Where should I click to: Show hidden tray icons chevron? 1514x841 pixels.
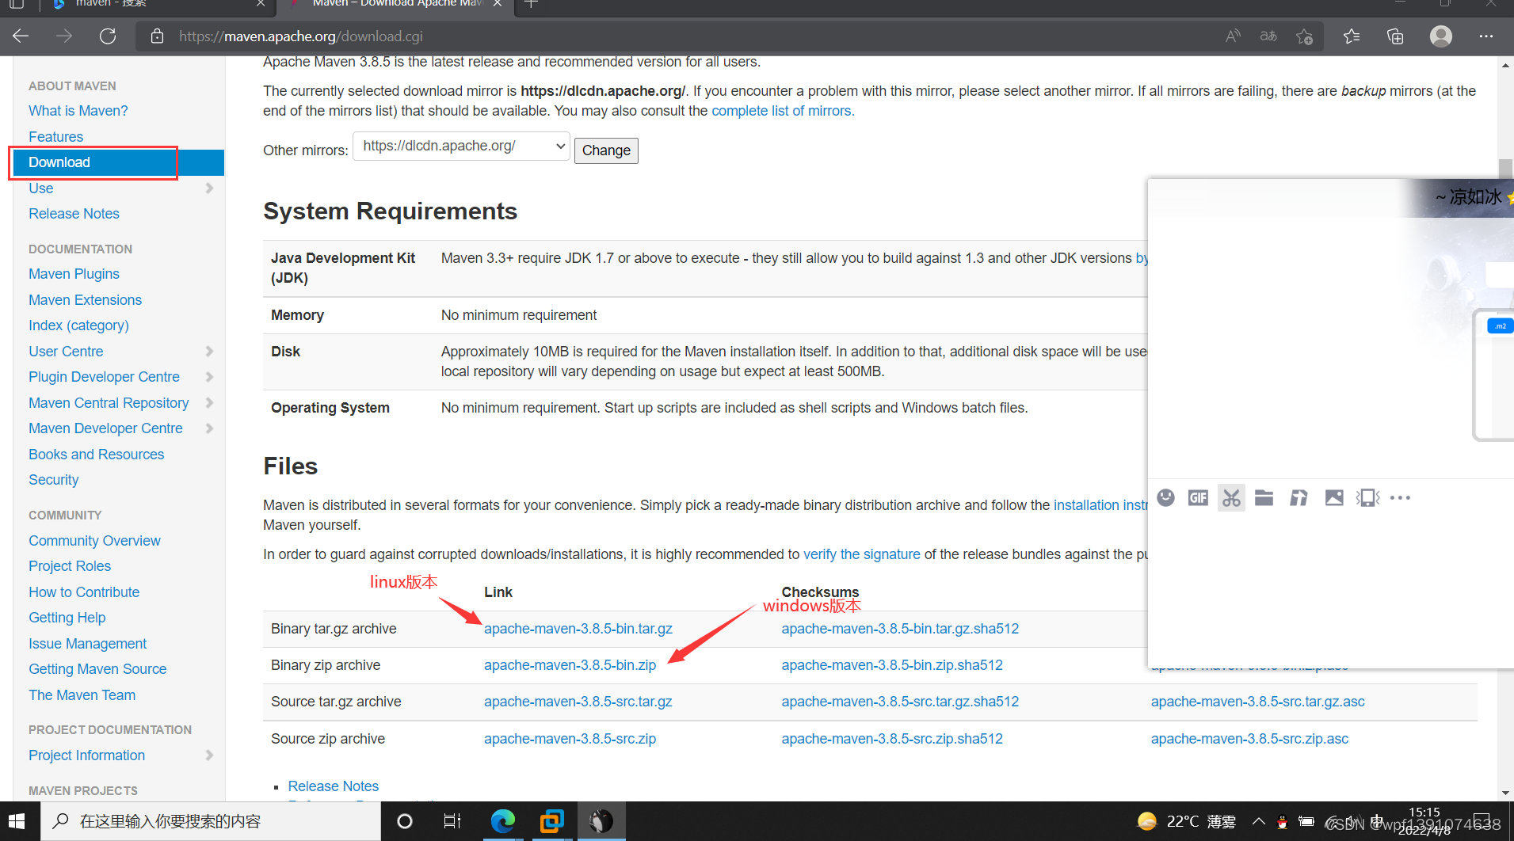(x=1258, y=821)
